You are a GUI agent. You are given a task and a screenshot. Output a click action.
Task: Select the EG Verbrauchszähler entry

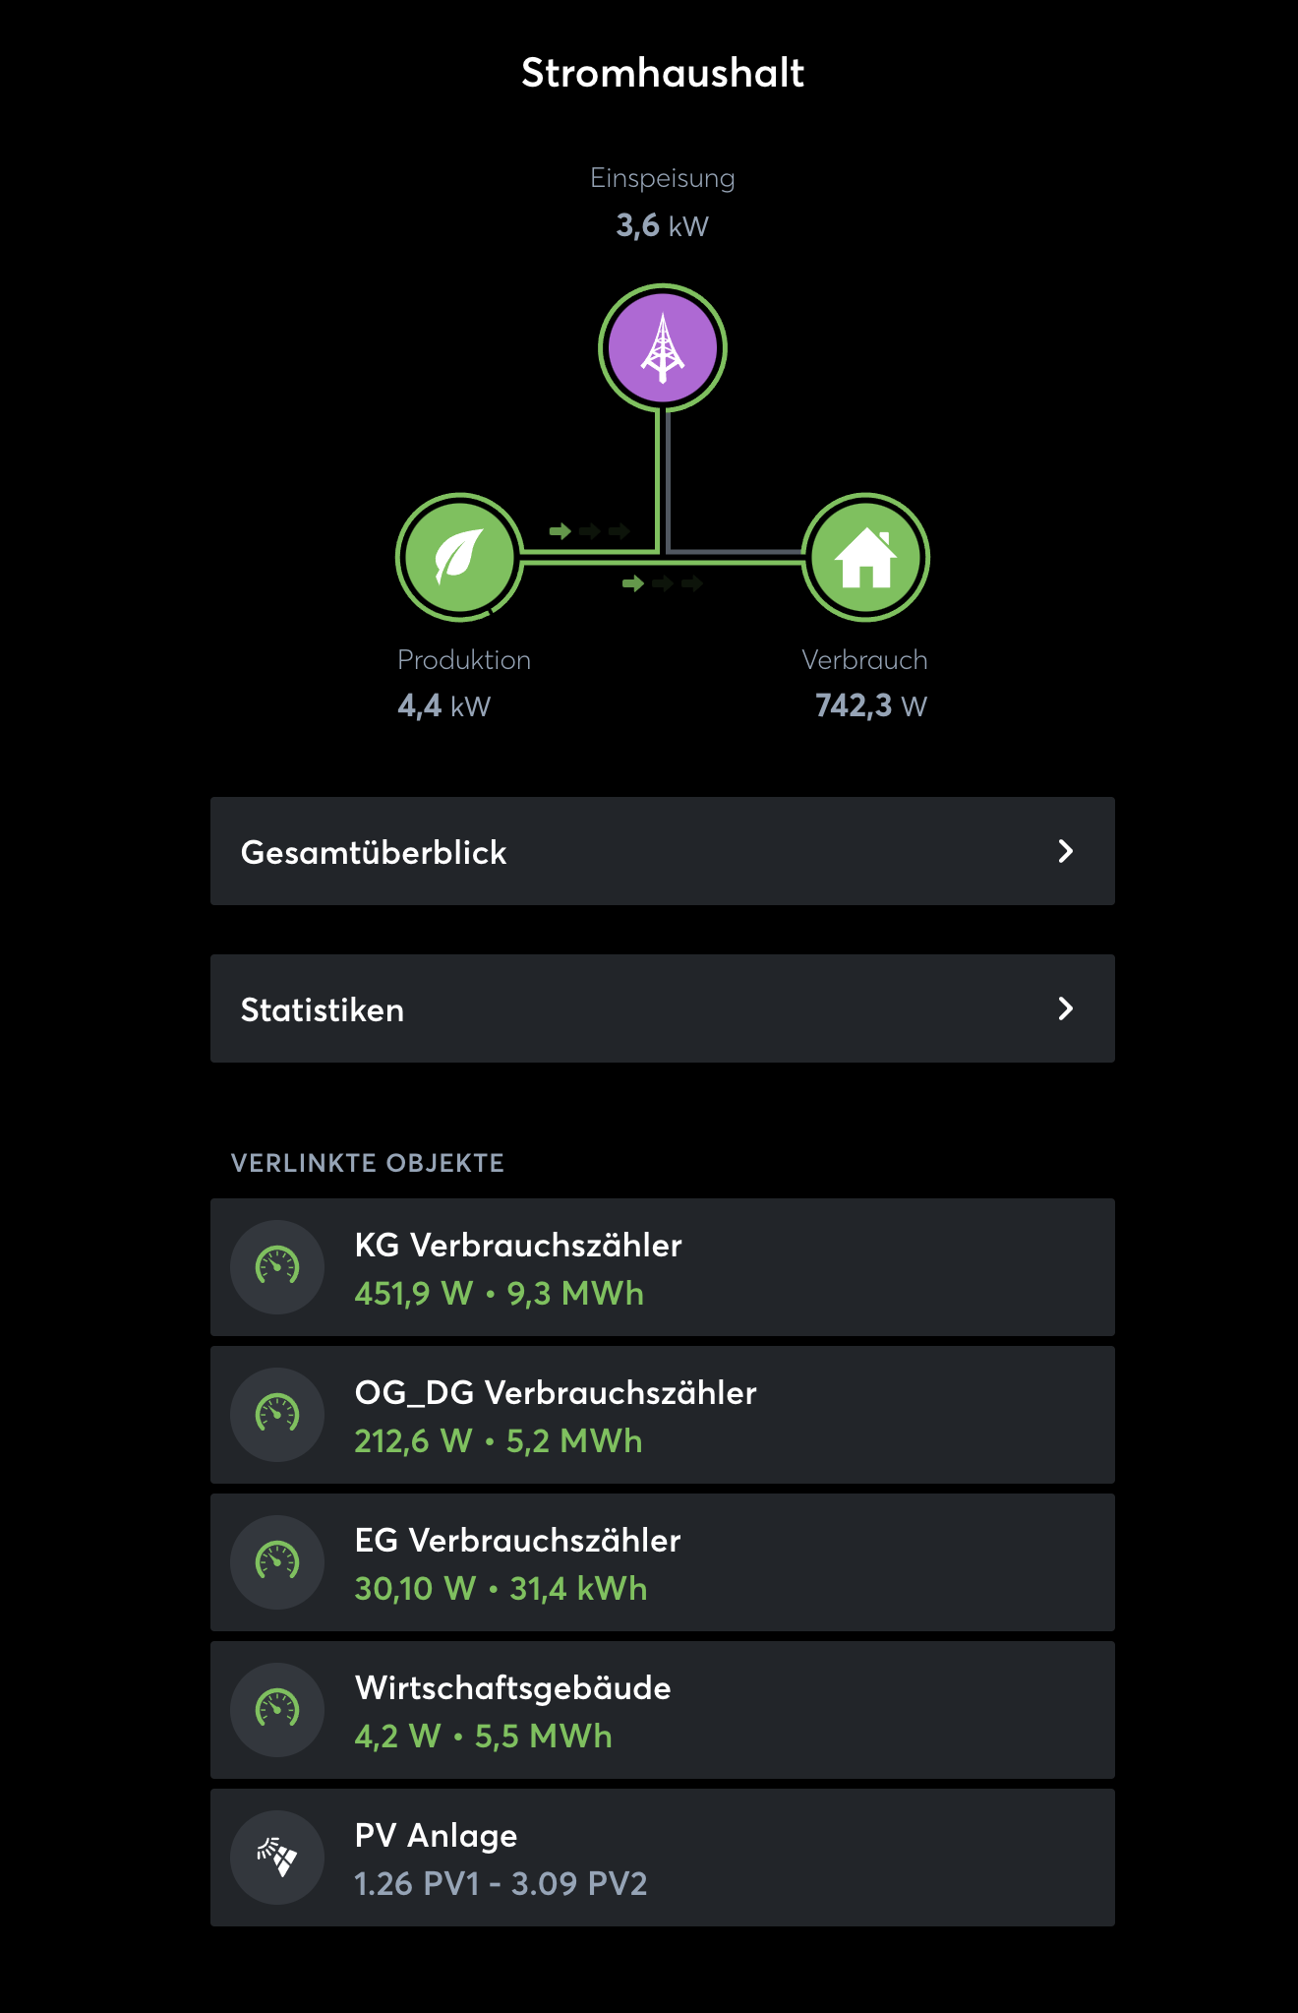pos(688,1562)
